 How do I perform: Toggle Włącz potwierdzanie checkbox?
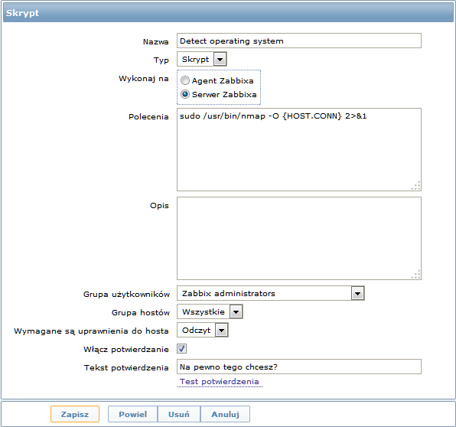coord(182,349)
